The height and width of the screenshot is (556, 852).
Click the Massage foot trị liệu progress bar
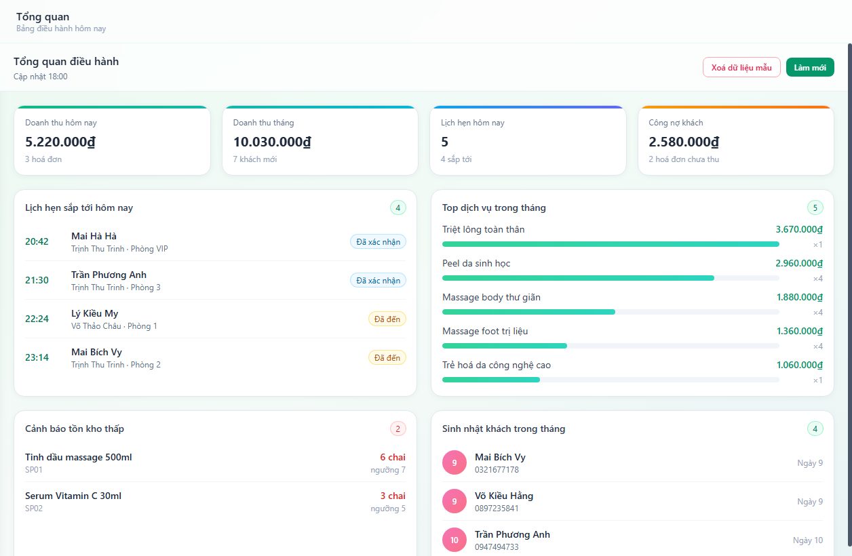(611, 346)
